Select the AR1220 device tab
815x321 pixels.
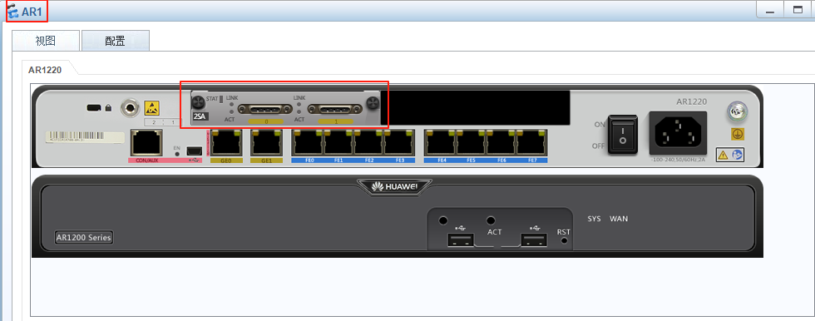(x=45, y=70)
